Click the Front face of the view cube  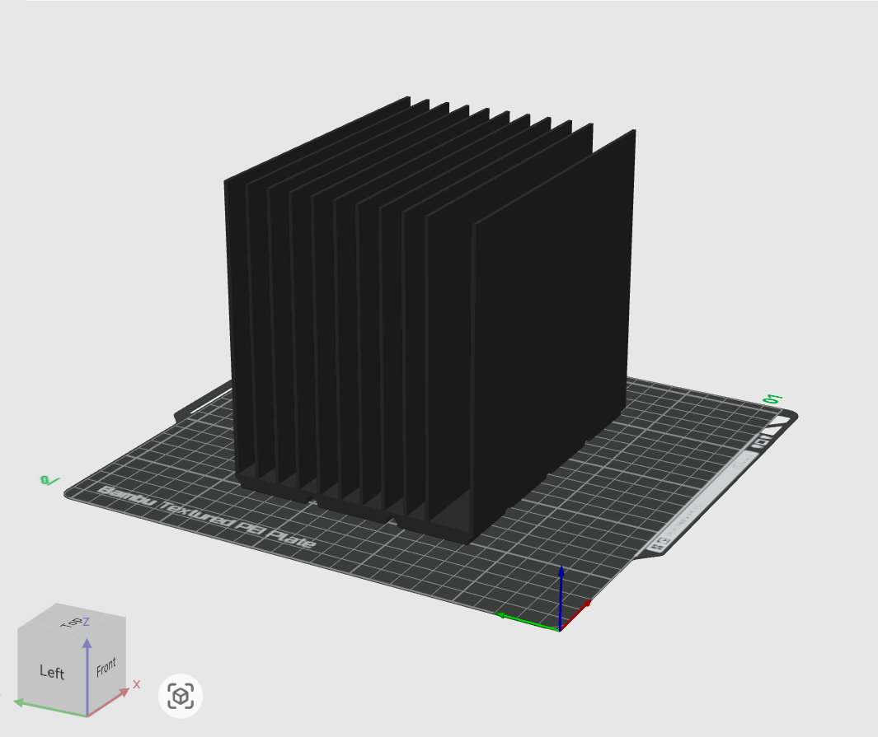coord(106,665)
